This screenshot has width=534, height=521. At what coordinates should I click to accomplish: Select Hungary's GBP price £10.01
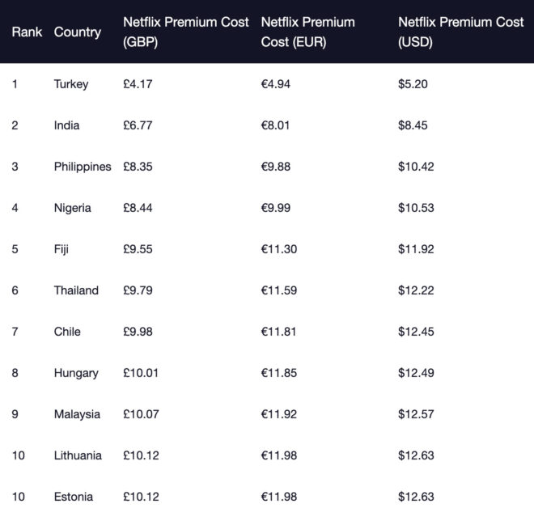pos(142,373)
